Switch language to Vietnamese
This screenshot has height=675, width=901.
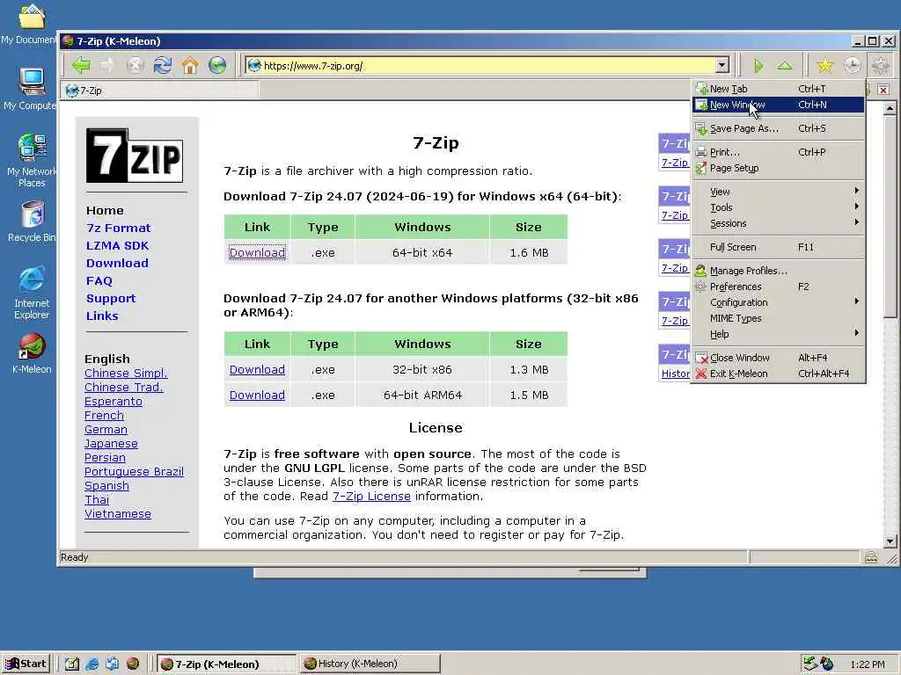point(118,513)
